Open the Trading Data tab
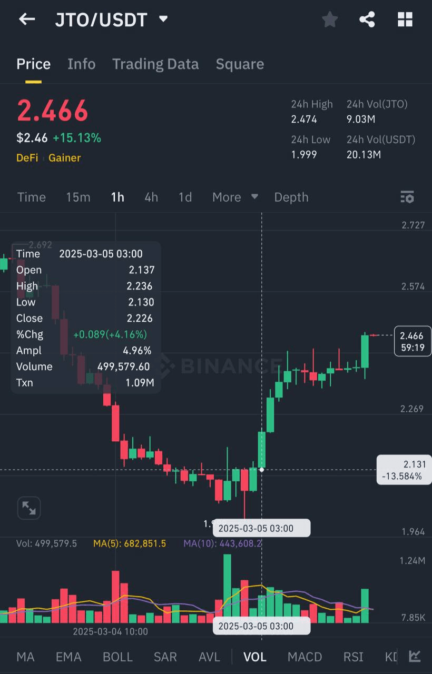 click(155, 64)
